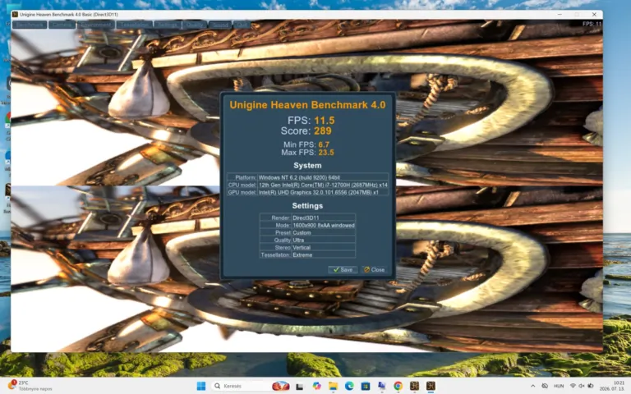
Task: Open the Quality menu button
Action: tap(195, 25)
